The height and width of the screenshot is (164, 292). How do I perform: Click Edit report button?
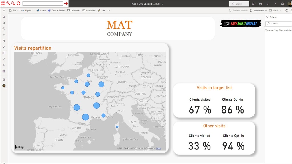tap(102, 11)
